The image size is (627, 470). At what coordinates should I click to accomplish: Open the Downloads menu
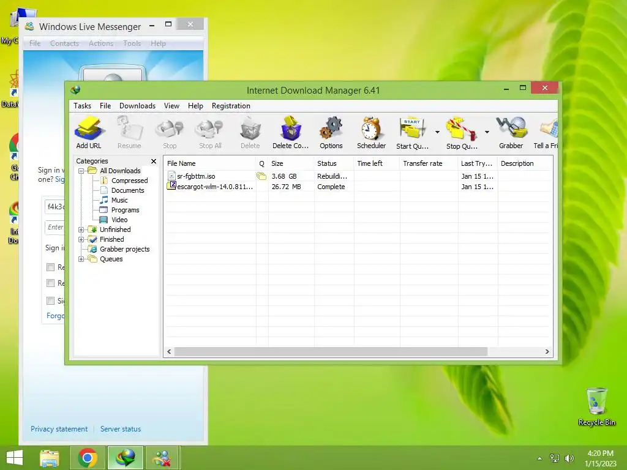tap(137, 106)
